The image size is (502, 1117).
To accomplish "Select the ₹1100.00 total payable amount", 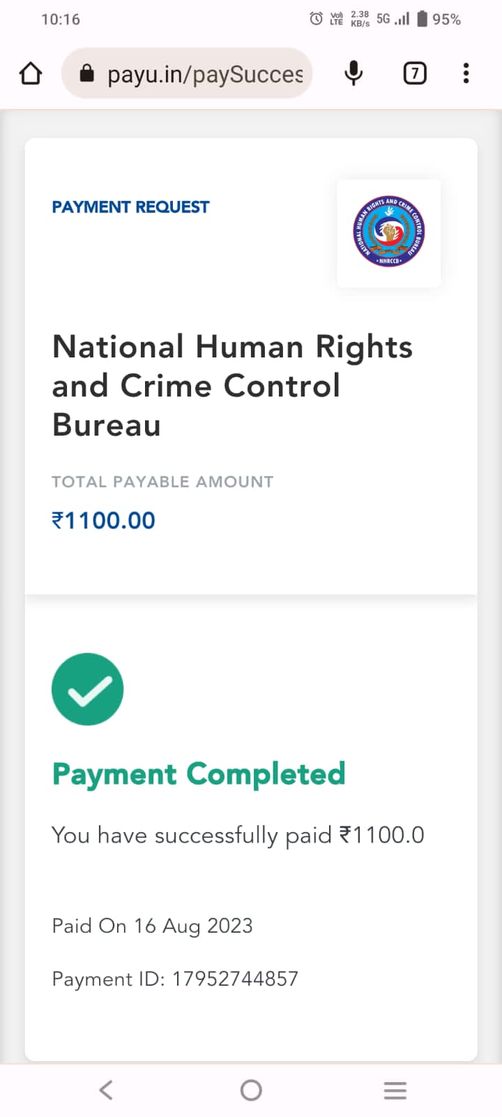I will [104, 520].
